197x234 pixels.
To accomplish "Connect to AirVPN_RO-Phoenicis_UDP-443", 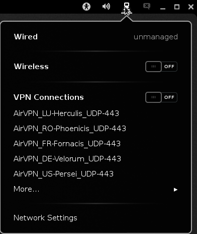I will (x=70, y=129).
